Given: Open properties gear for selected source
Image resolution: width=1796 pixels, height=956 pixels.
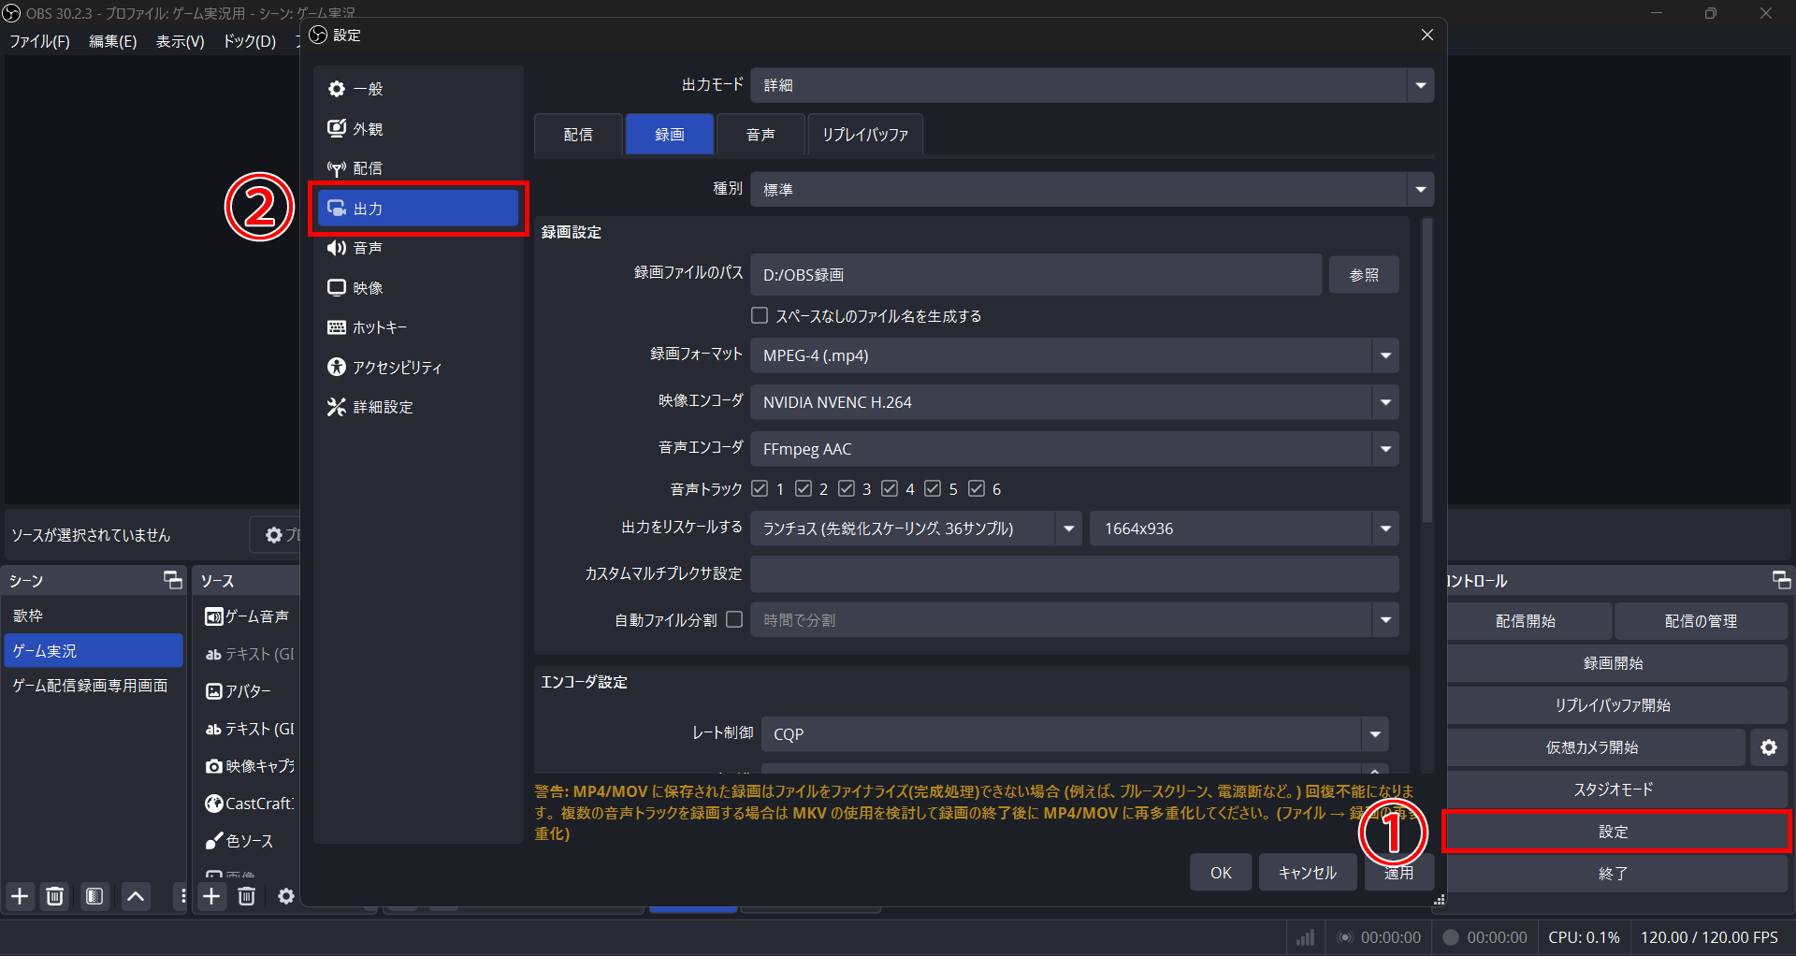Looking at the screenshot, I should point(274,535).
